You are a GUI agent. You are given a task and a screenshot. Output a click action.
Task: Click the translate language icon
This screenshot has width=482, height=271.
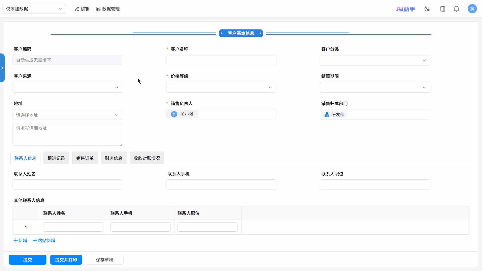tap(427, 9)
